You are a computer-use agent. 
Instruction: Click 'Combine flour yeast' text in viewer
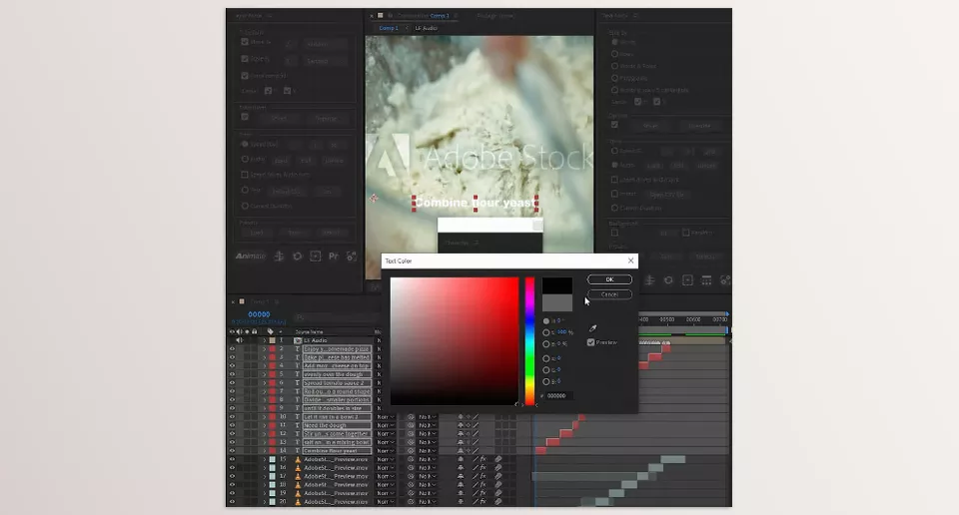pos(475,203)
